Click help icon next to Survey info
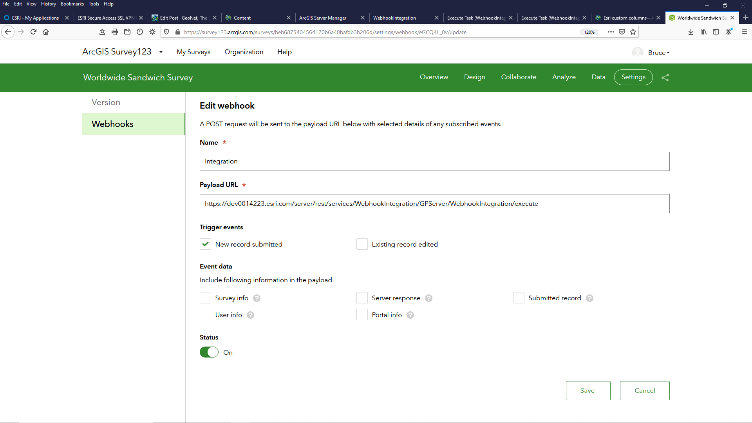 (x=257, y=298)
